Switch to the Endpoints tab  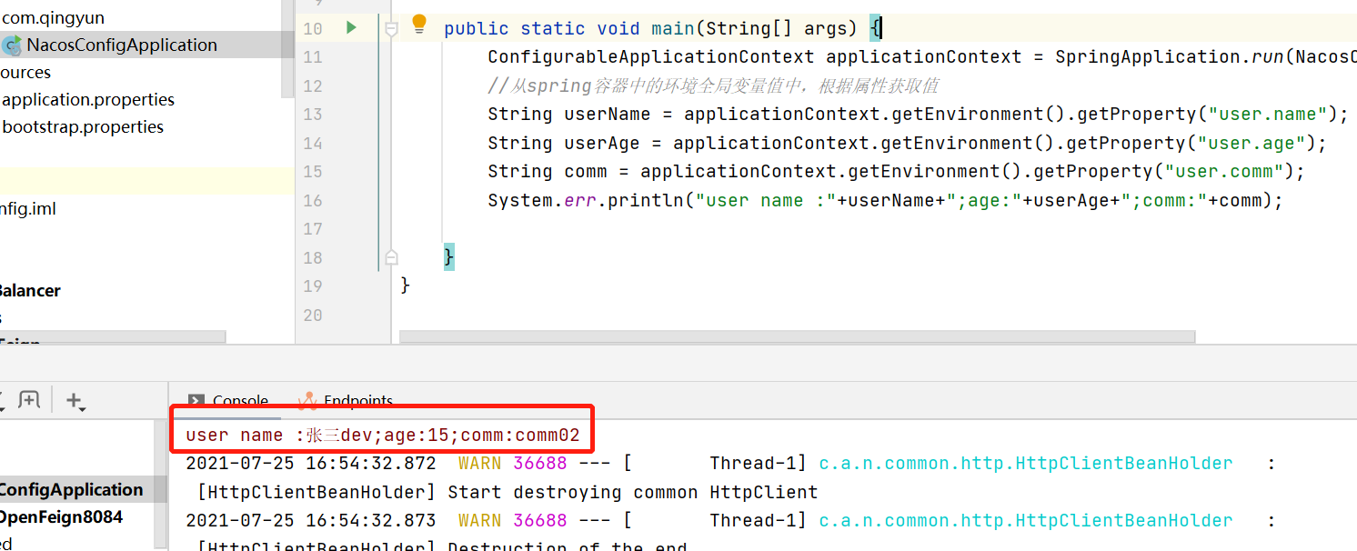(x=358, y=399)
